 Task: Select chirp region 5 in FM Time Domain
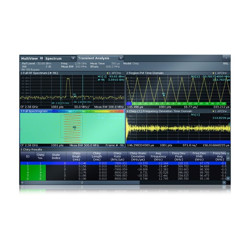coord(151,103)
